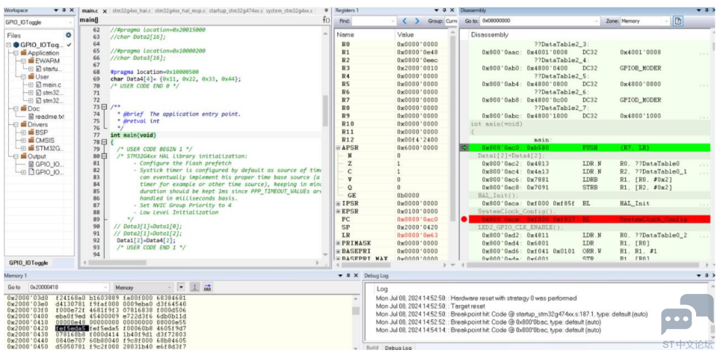Collapse the comment block fold at @brief

104,107
